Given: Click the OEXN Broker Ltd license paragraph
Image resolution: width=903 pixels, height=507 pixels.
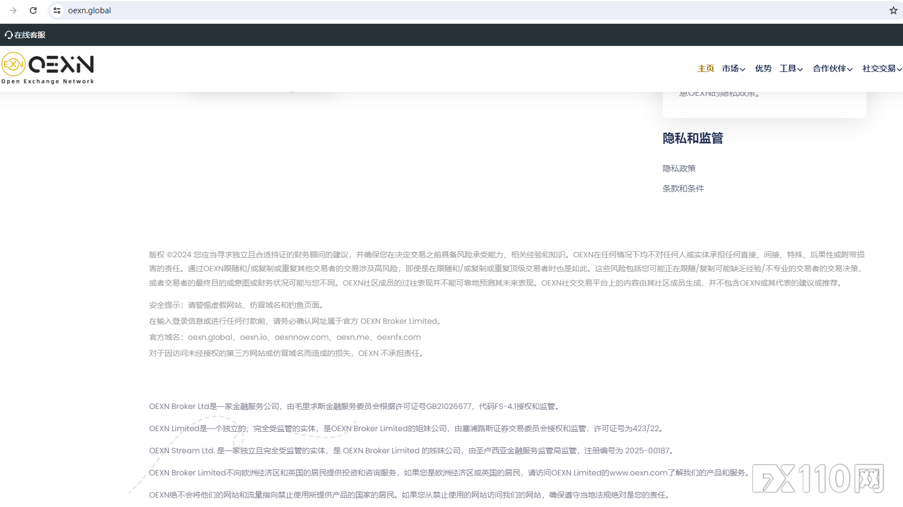Looking at the screenshot, I should point(355,406).
